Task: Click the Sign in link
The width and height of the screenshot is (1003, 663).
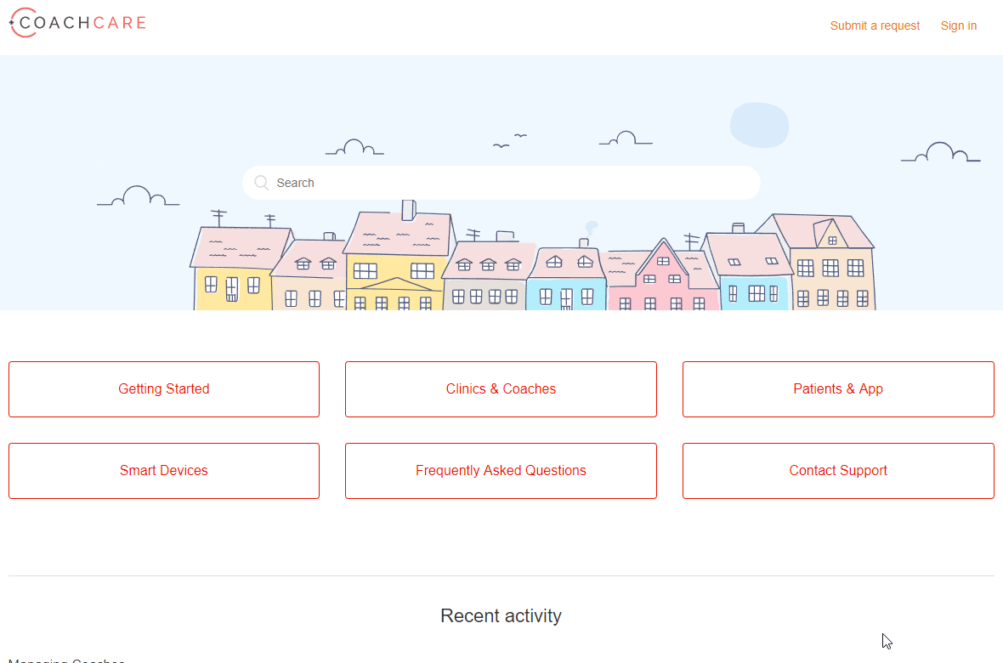Action: [x=958, y=25]
